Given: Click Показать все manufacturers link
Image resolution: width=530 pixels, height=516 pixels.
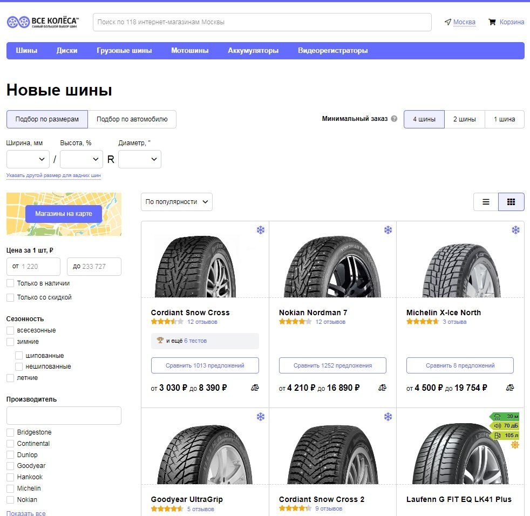Looking at the screenshot, I should (x=26, y=513).
